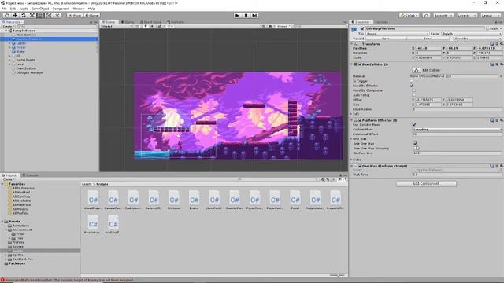Open the Window menu
Viewport: 504px width, 283px height.
[x=79, y=9]
